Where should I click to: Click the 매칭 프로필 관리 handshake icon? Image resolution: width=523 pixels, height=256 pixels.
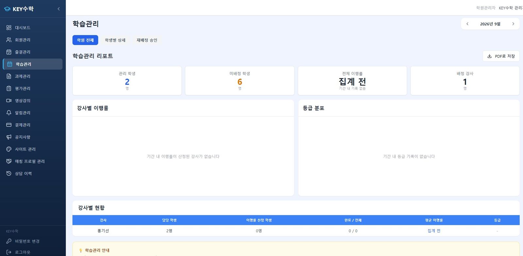click(9, 161)
